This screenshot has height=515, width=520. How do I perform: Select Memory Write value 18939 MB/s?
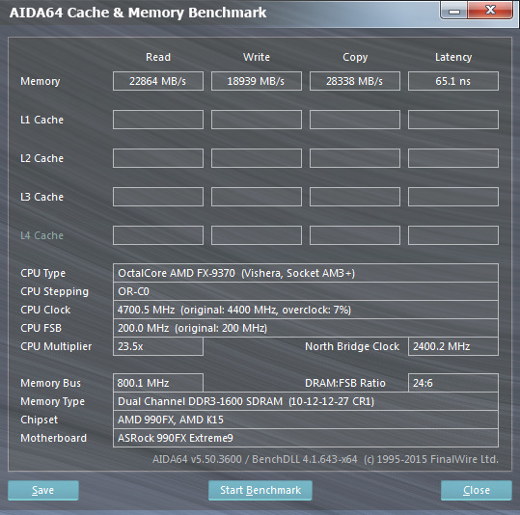click(x=257, y=81)
